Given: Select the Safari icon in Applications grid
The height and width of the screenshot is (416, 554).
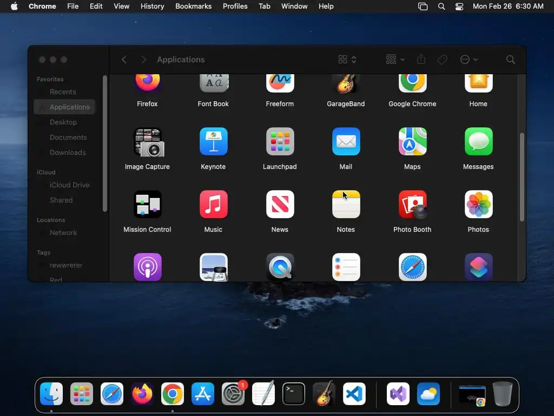Looking at the screenshot, I should (412, 267).
